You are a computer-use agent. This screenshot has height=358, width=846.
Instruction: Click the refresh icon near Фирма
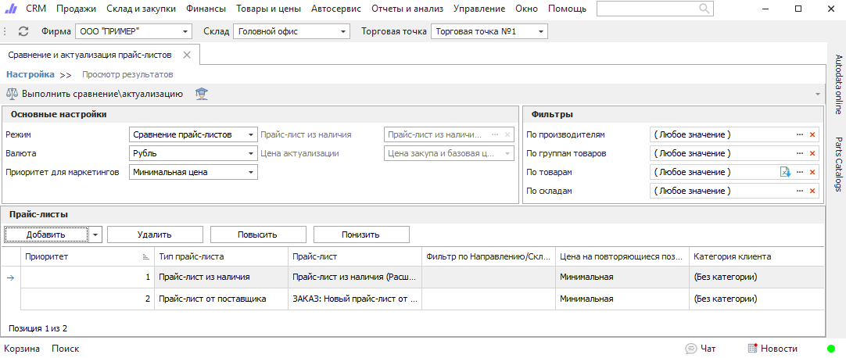(23, 31)
